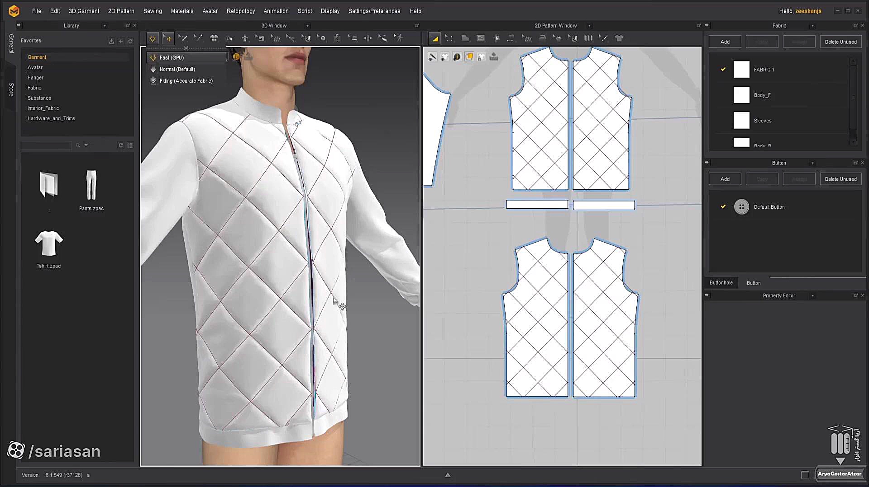
Task: Open the Retopology menu
Action: pyautogui.click(x=241, y=11)
